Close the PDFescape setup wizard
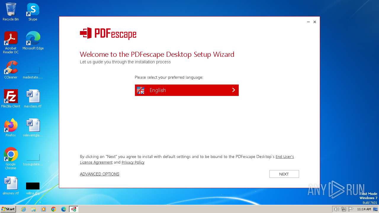 (315, 22)
